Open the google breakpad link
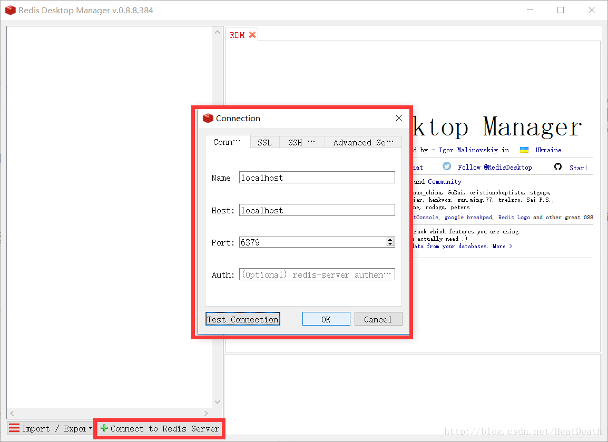608x442 pixels. [x=468, y=218]
